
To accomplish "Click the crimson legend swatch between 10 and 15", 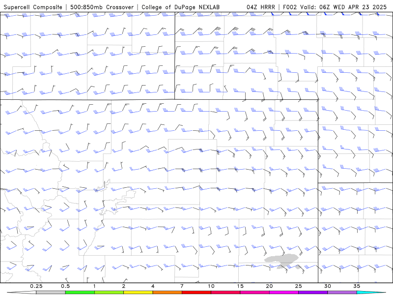I will pos(225,293).
